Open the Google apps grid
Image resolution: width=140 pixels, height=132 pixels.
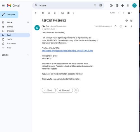pos(128,6)
